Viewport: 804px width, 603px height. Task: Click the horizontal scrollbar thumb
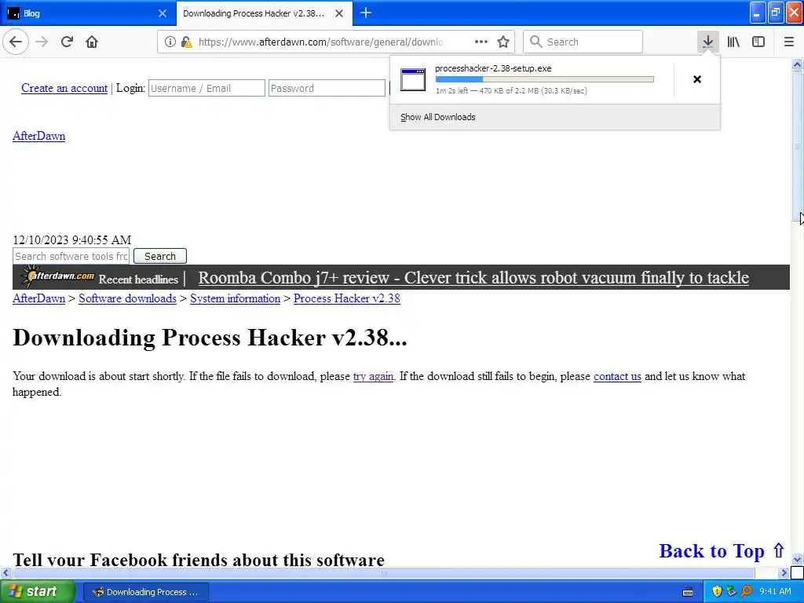[x=383, y=572]
